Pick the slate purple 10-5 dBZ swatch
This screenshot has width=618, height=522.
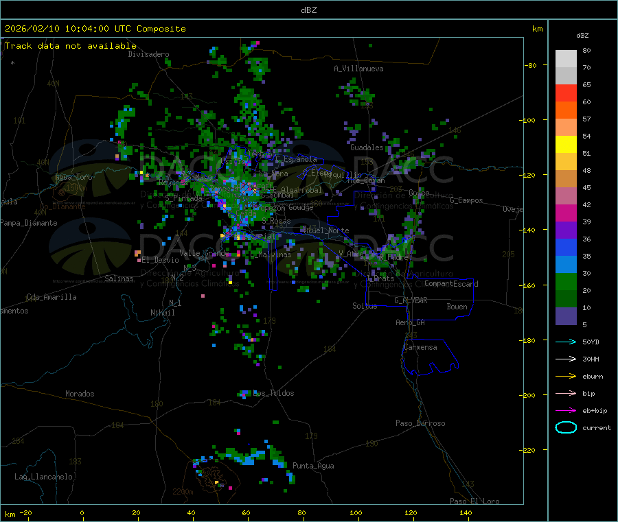point(566,316)
